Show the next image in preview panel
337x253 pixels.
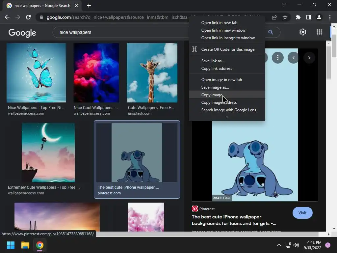click(309, 58)
